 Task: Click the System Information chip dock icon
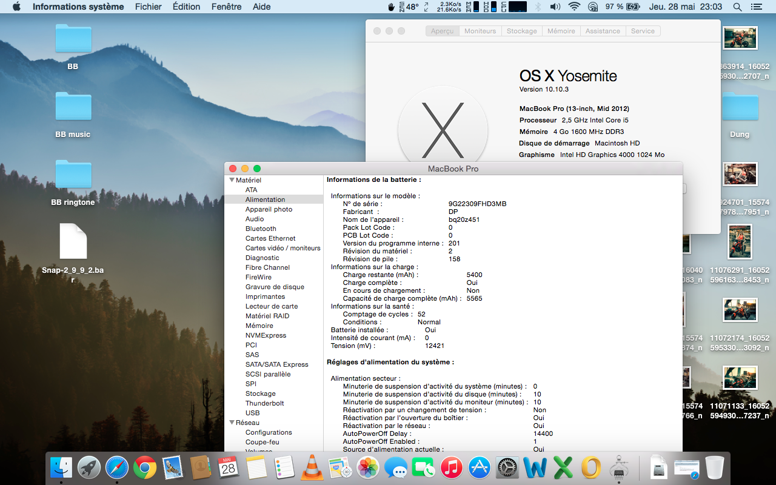pyautogui.click(x=619, y=467)
